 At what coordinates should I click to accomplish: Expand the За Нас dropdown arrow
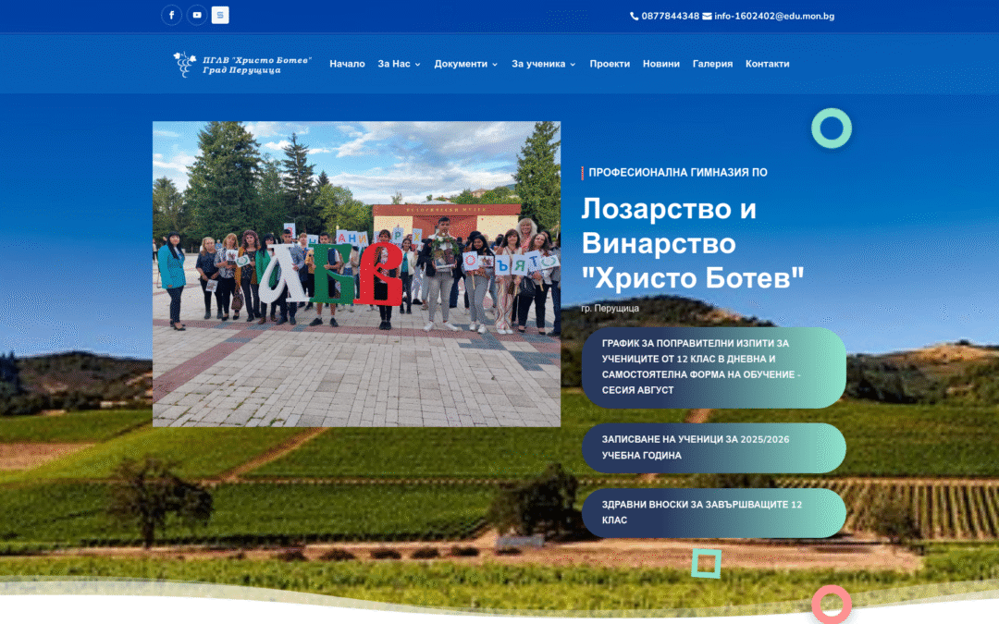[x=418, y=65]
